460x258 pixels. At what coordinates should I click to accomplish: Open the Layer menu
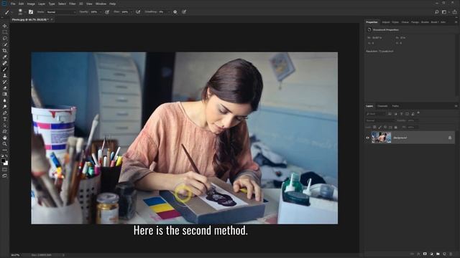click(x=42, y=4)
